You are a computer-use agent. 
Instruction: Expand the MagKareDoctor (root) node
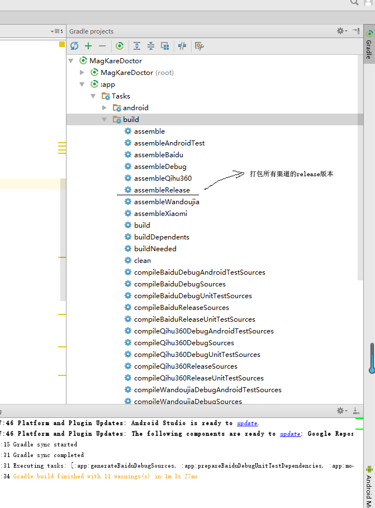(82, 72)
